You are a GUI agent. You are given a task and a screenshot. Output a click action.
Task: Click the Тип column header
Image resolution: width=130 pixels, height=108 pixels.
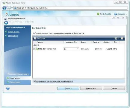click(116, 42)
